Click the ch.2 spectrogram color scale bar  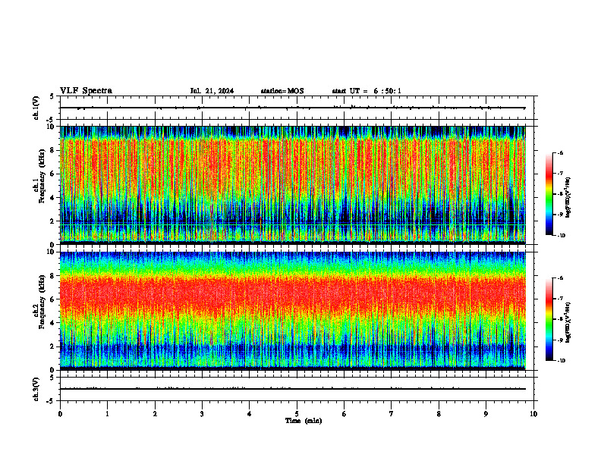coord(549,319)
